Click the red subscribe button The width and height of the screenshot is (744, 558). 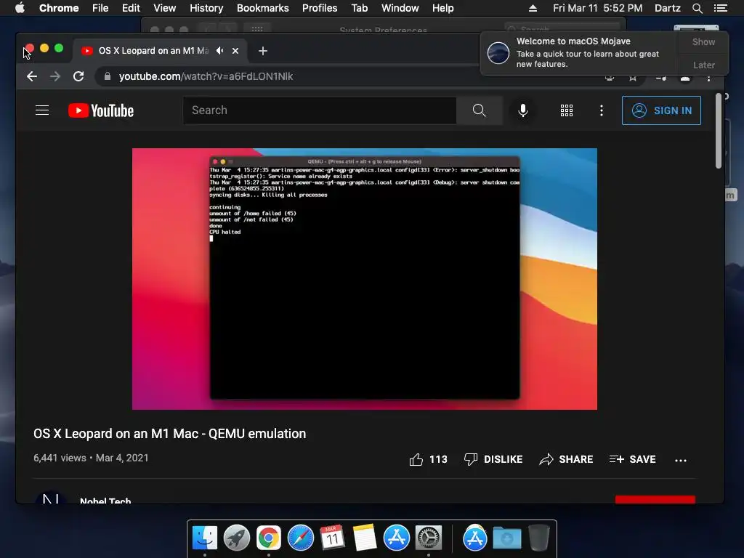(x=655, y=500)
